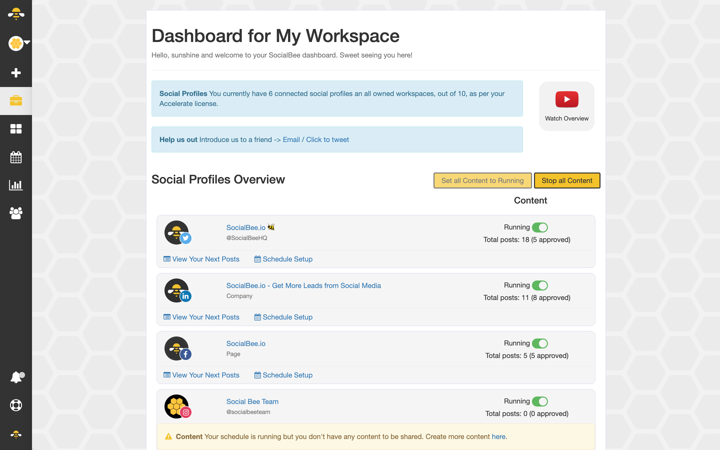The image size is (720, 450).
Task: Expand the workspace switcher dropdown arrow
Action: (x=27, y=42)
